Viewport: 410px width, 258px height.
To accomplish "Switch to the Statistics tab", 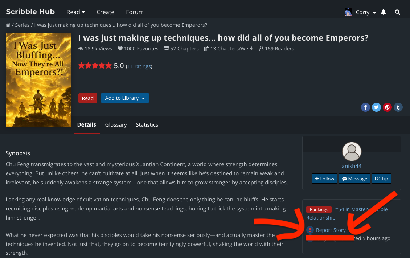I will tap(147, 124).
